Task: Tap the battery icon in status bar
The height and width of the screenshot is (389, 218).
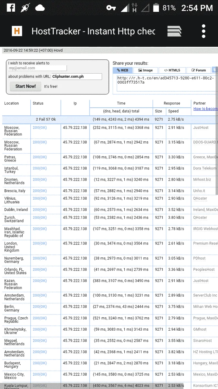Action: click(156, 8)
